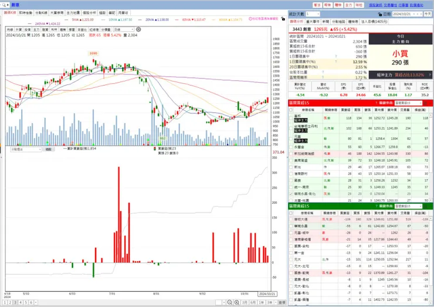Zoom out the chart with minus magnifier

229,302
